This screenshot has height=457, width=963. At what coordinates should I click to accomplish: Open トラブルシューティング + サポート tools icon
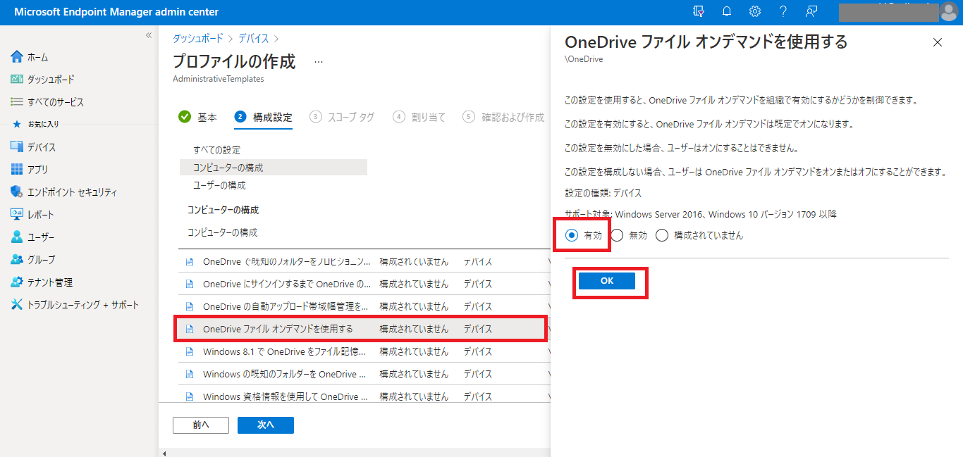[x=17, y=305]
